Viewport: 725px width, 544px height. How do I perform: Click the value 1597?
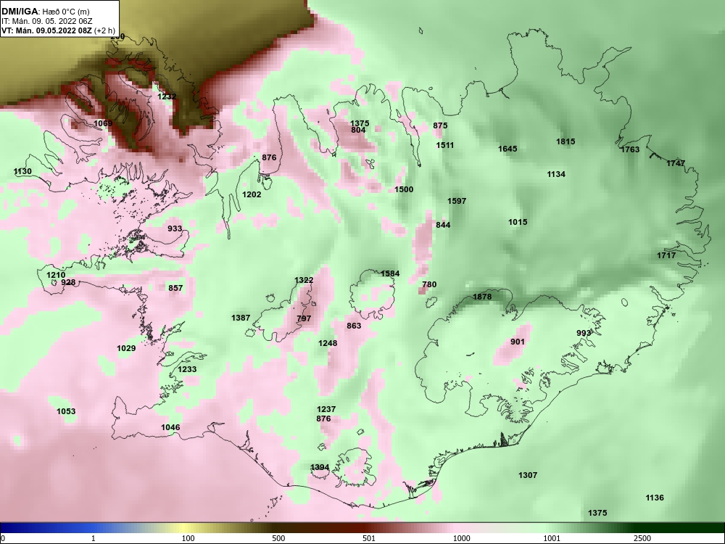457,201
